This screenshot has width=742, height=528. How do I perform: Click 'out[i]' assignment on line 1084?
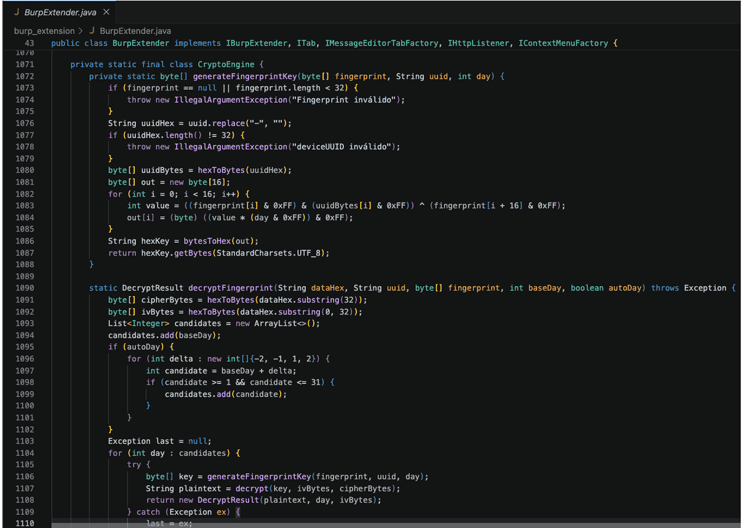point(142,218)
